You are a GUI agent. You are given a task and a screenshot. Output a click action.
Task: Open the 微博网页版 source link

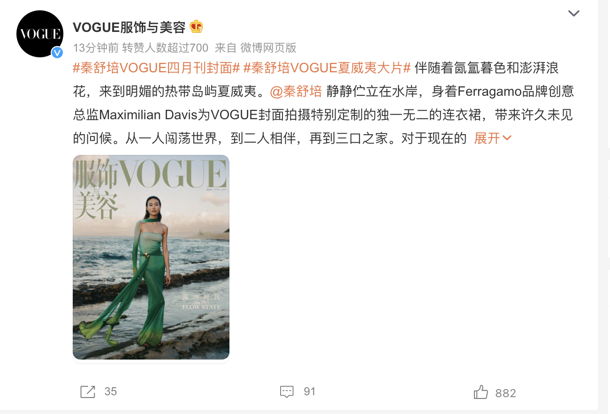[268, 47]
